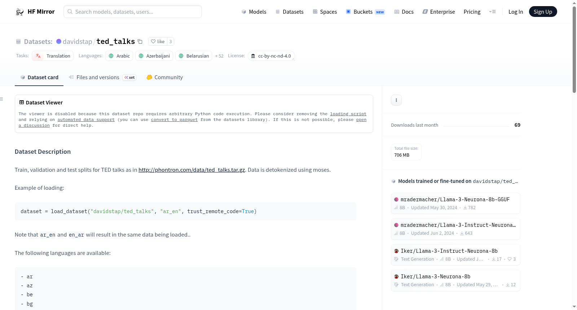This screenshot has height=310, width=577.
Task: Switch to the Files and versions tab
Action: (102, 77)
